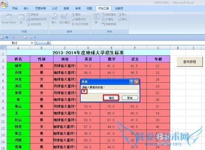Open customize quick access toolbar dropdown
The image size is (205, 150).
click(35, 38)
